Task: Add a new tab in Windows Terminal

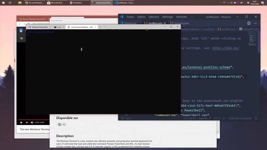Action: point(100,27)
